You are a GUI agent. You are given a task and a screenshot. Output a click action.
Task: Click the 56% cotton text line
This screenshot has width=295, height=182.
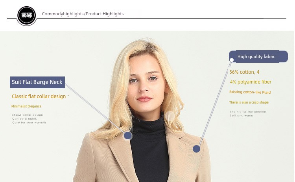pyautogui.click(x=244, y=72)
